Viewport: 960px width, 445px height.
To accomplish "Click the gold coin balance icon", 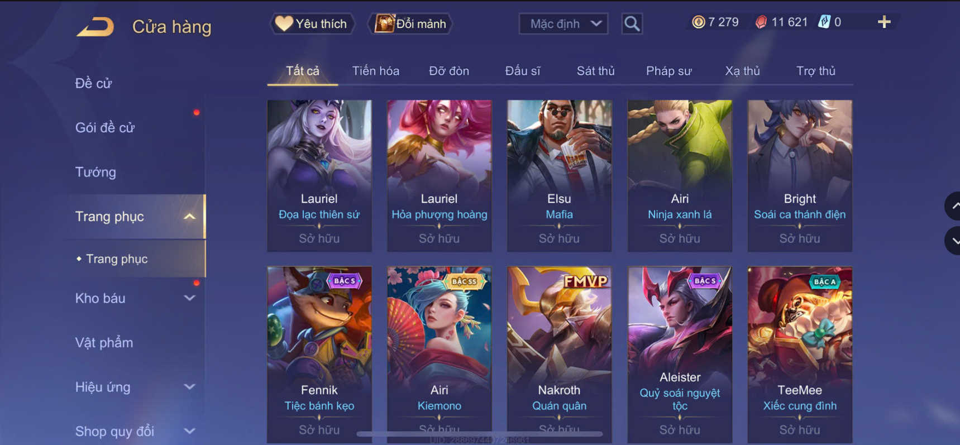I will pyautogui.click(x=698, y=22).
